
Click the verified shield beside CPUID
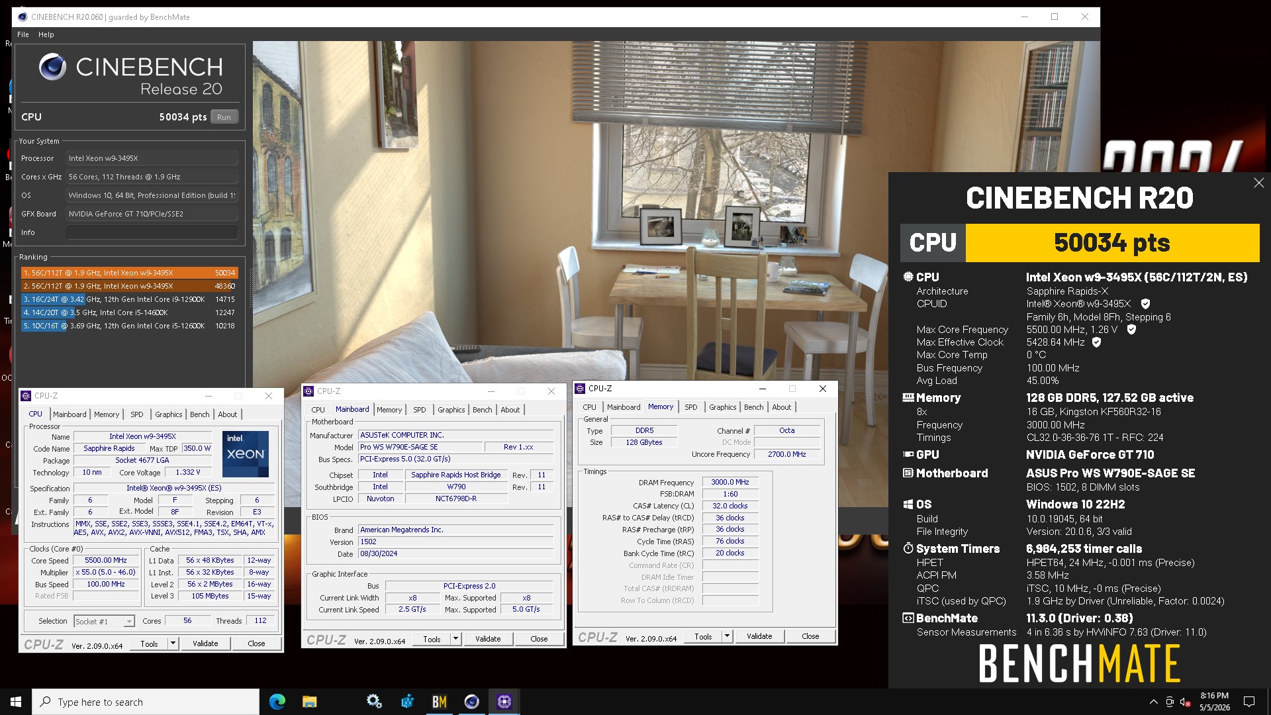(1145, 304)
